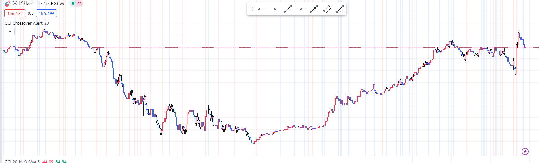Select the Vertical Line drawing tool
Viewport: 539px width, 163px height.
[x=275, y=9]
